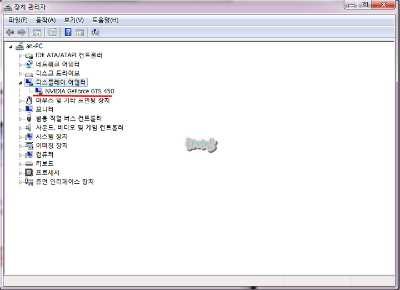Click Scan for hardware changes icon
The image size is (400, 290).
[x=96, y=32]
